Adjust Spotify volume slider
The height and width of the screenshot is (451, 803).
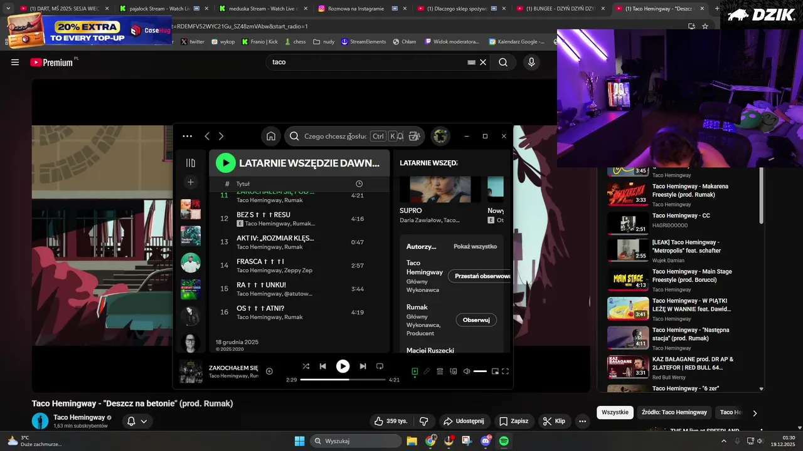480,371
